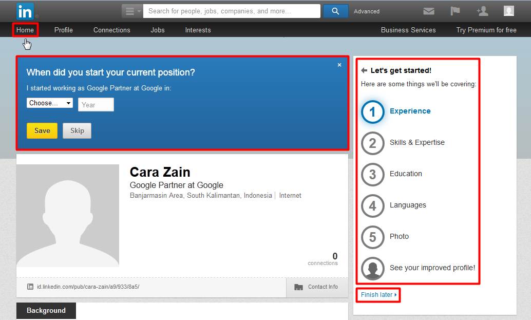Select the Languages step
Image resolution: width=531 pixels, height=320 pixels.
(x=408, y=205)
